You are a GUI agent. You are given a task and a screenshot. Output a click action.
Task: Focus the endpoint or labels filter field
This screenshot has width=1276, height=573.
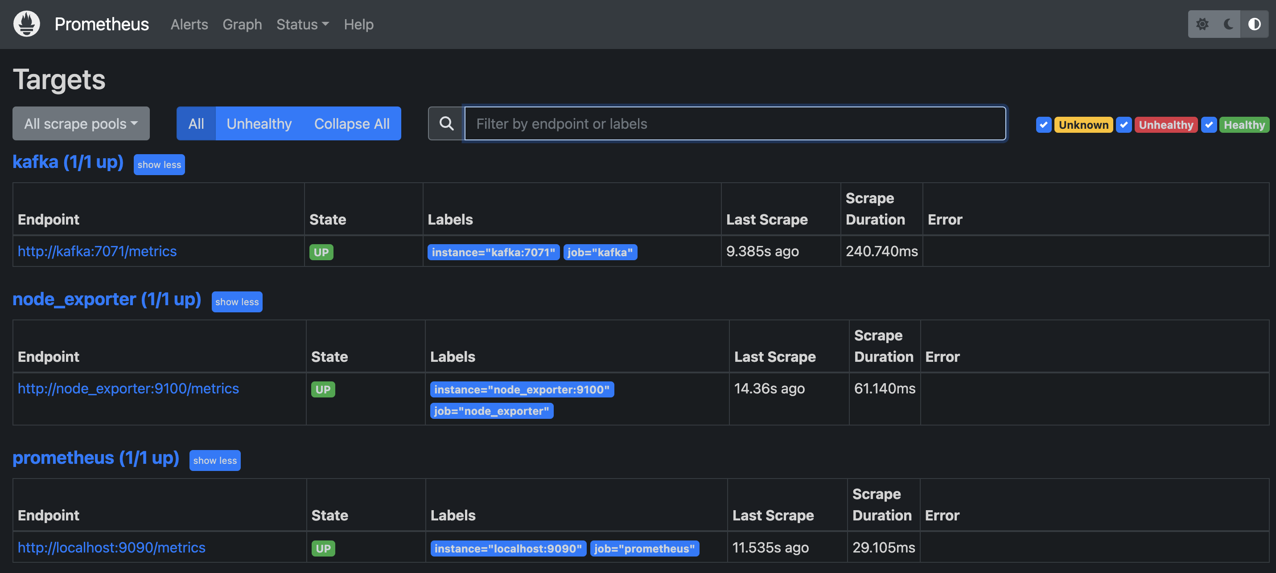point(735,124)
